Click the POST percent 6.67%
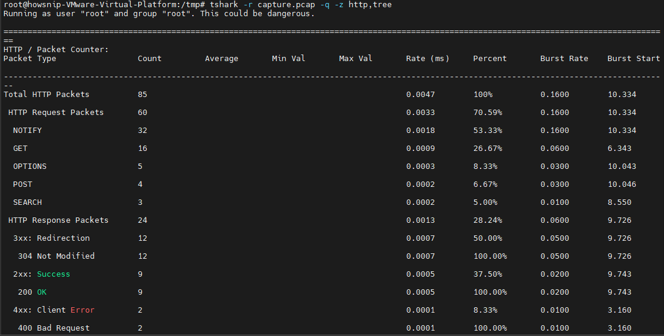This screenshot has height=336, width=664. pos(485,184)
